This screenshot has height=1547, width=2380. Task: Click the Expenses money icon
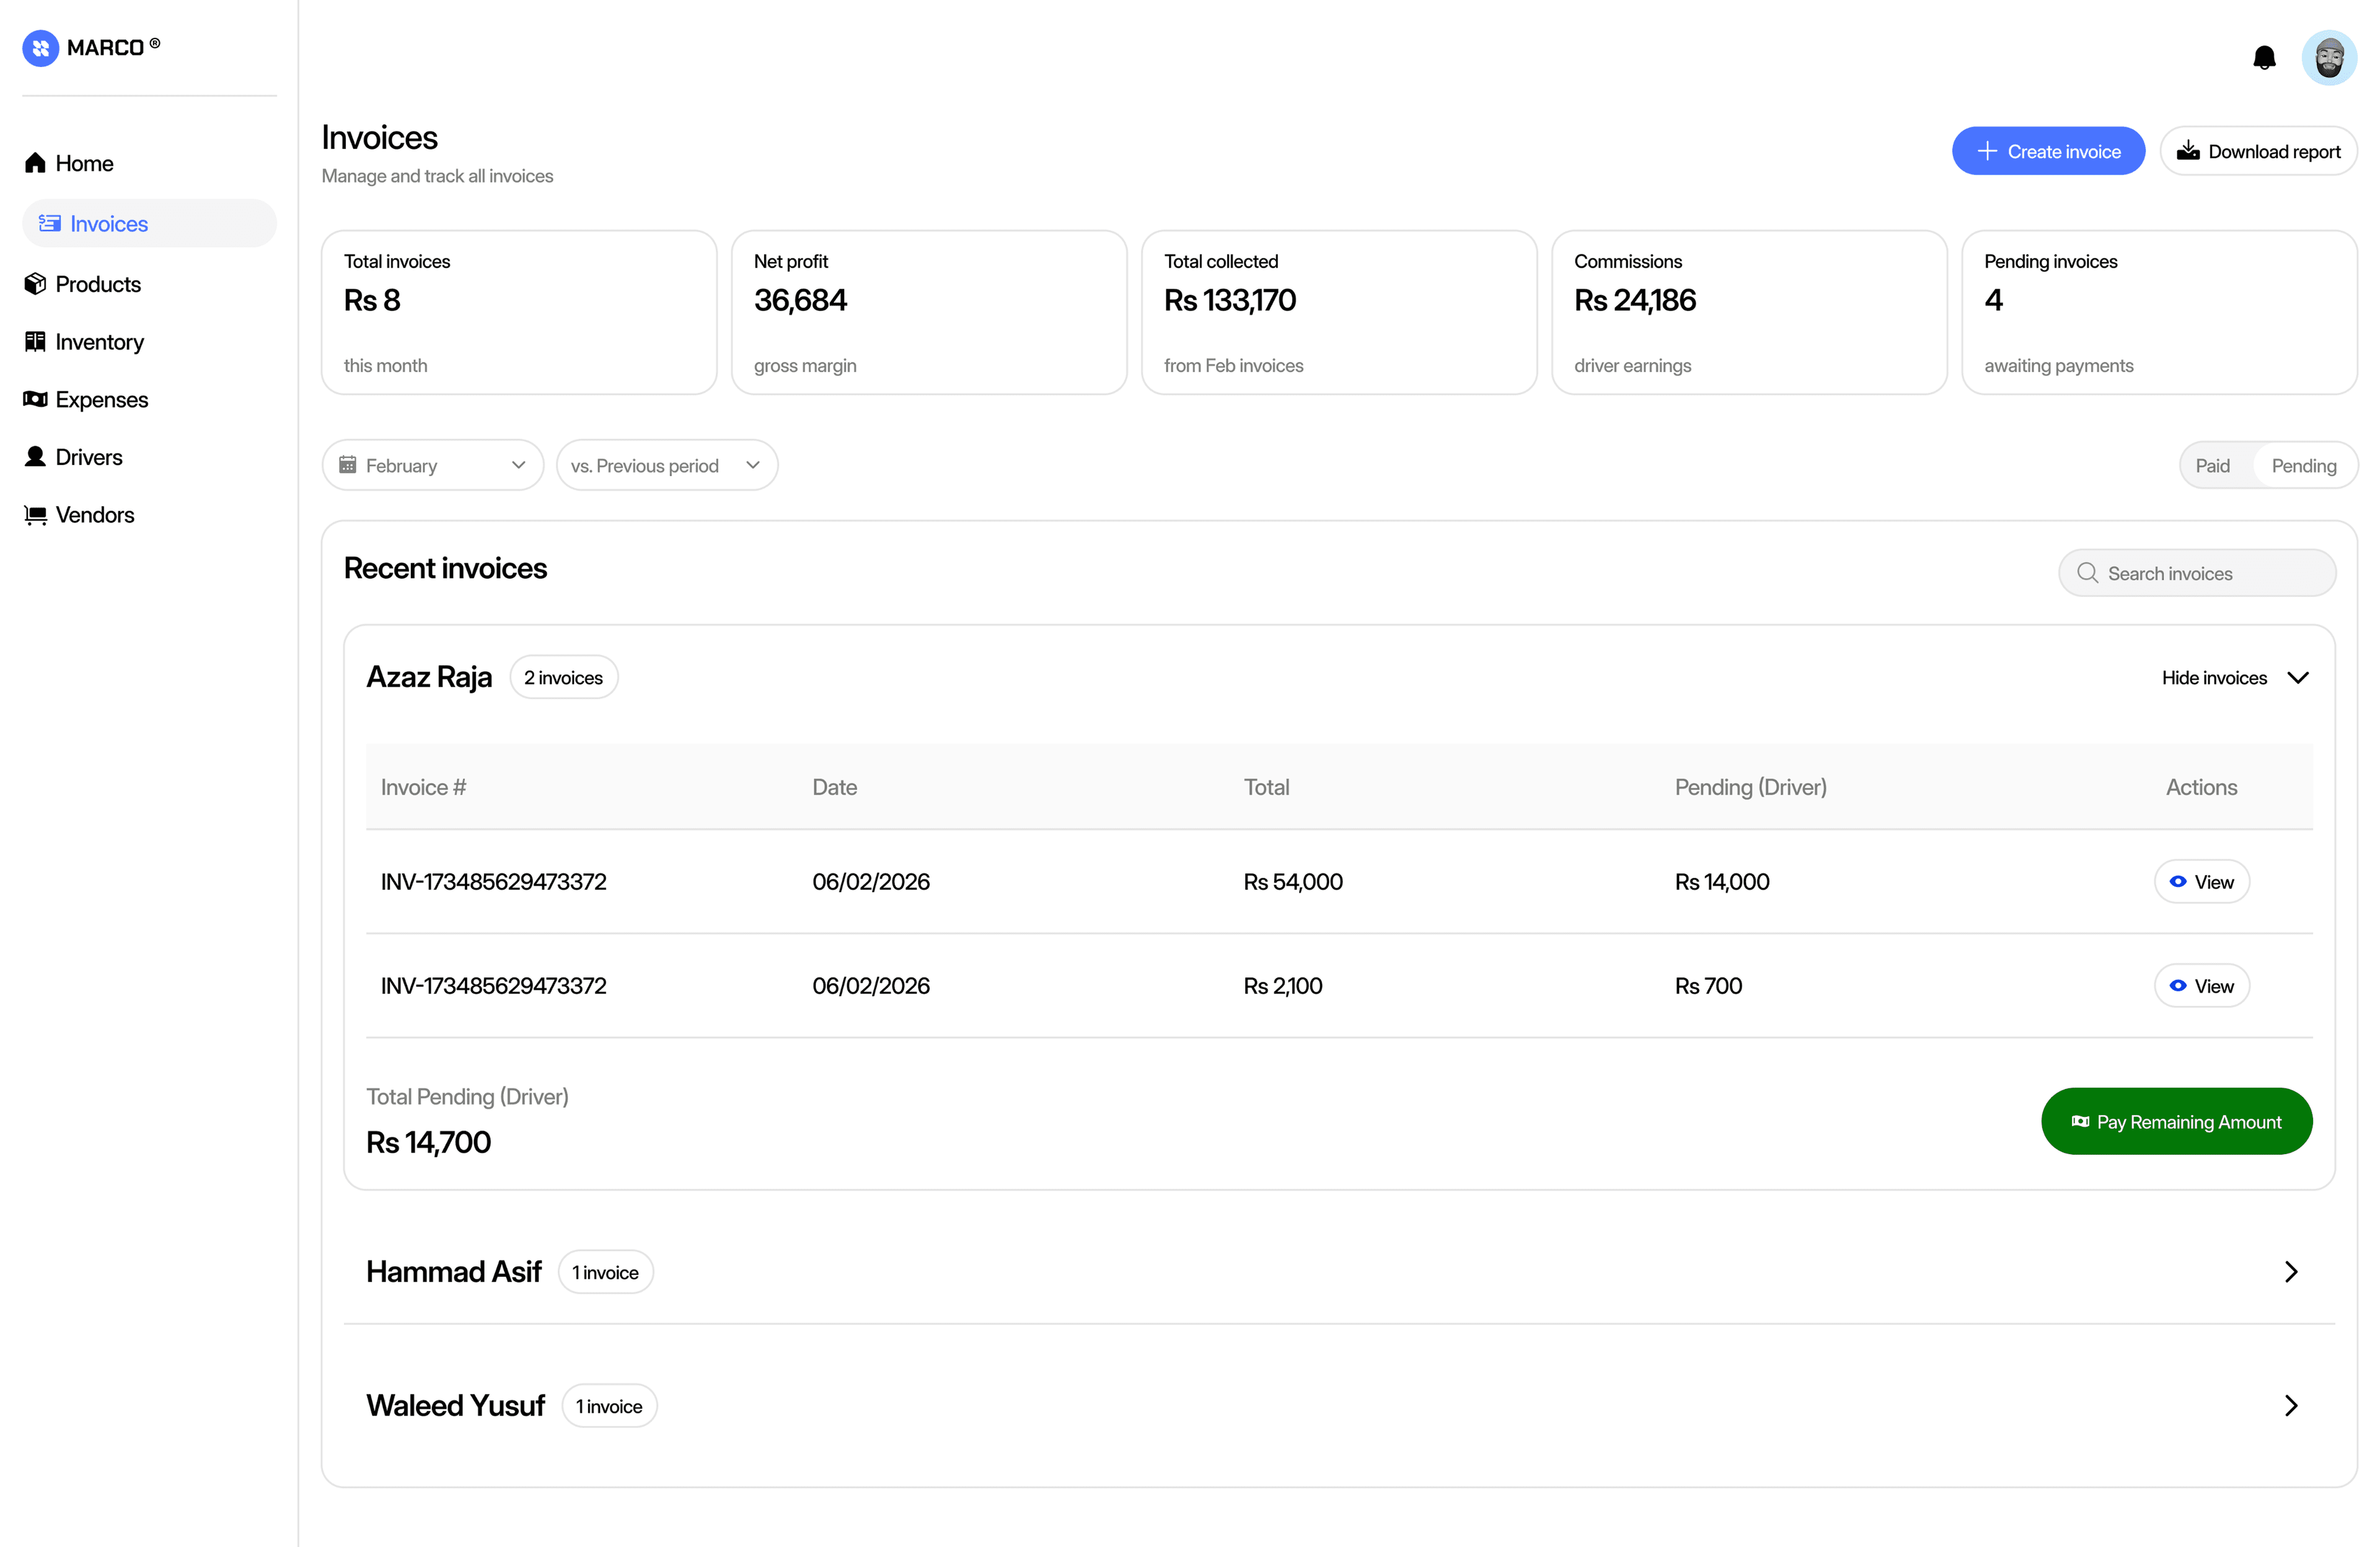point(36,399)
